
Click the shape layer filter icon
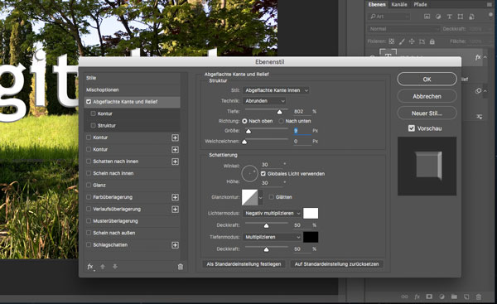(461, 17)
